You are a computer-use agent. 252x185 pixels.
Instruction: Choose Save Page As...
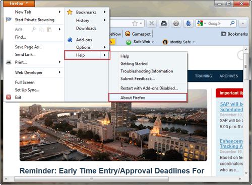coord(28,47)
